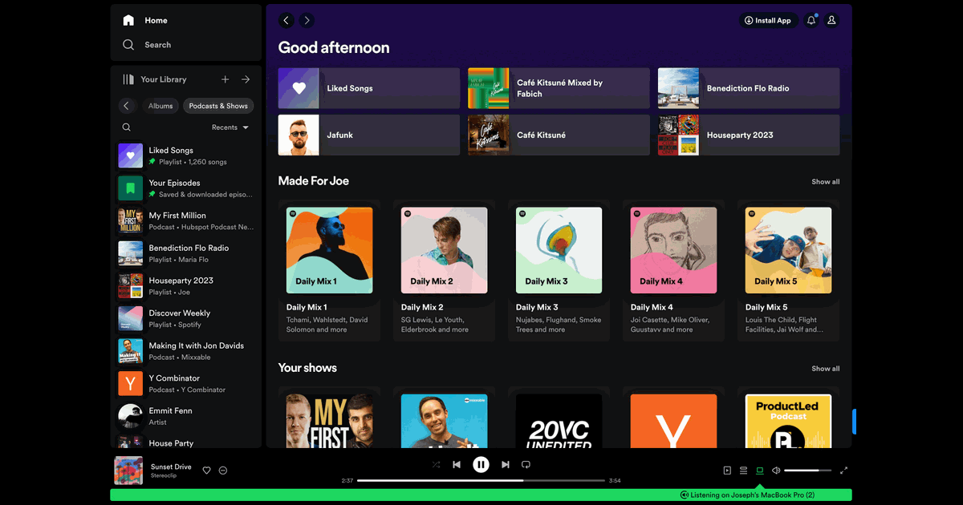
Task: Open the Café Kitsuné shortcut card
Action: [x=559, y=135]
